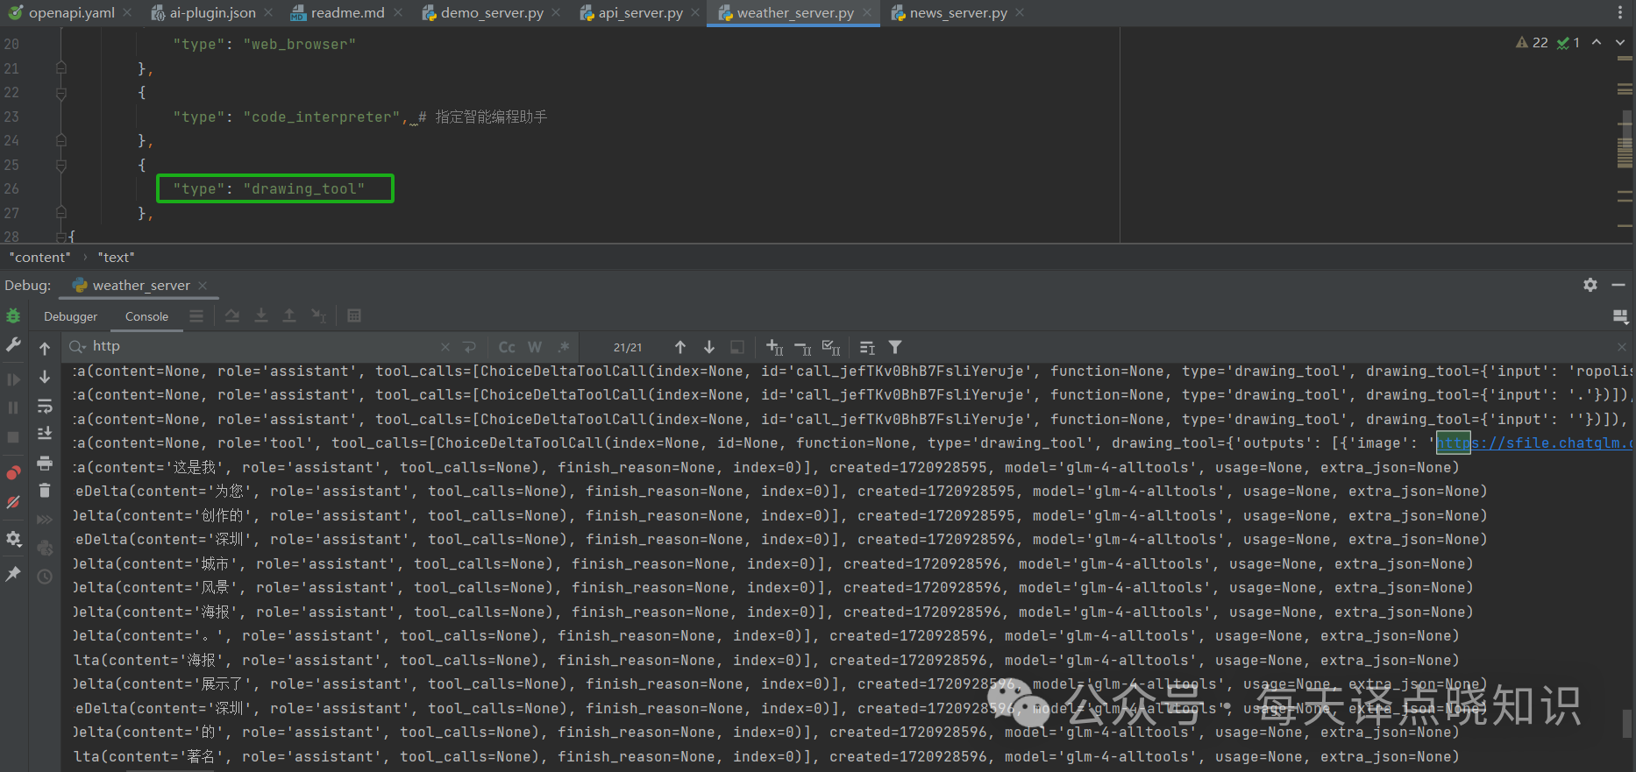Screen dimensions: 1636x772
Task: Click the View Breakpoints red circles icon
Action: point(13,473)
